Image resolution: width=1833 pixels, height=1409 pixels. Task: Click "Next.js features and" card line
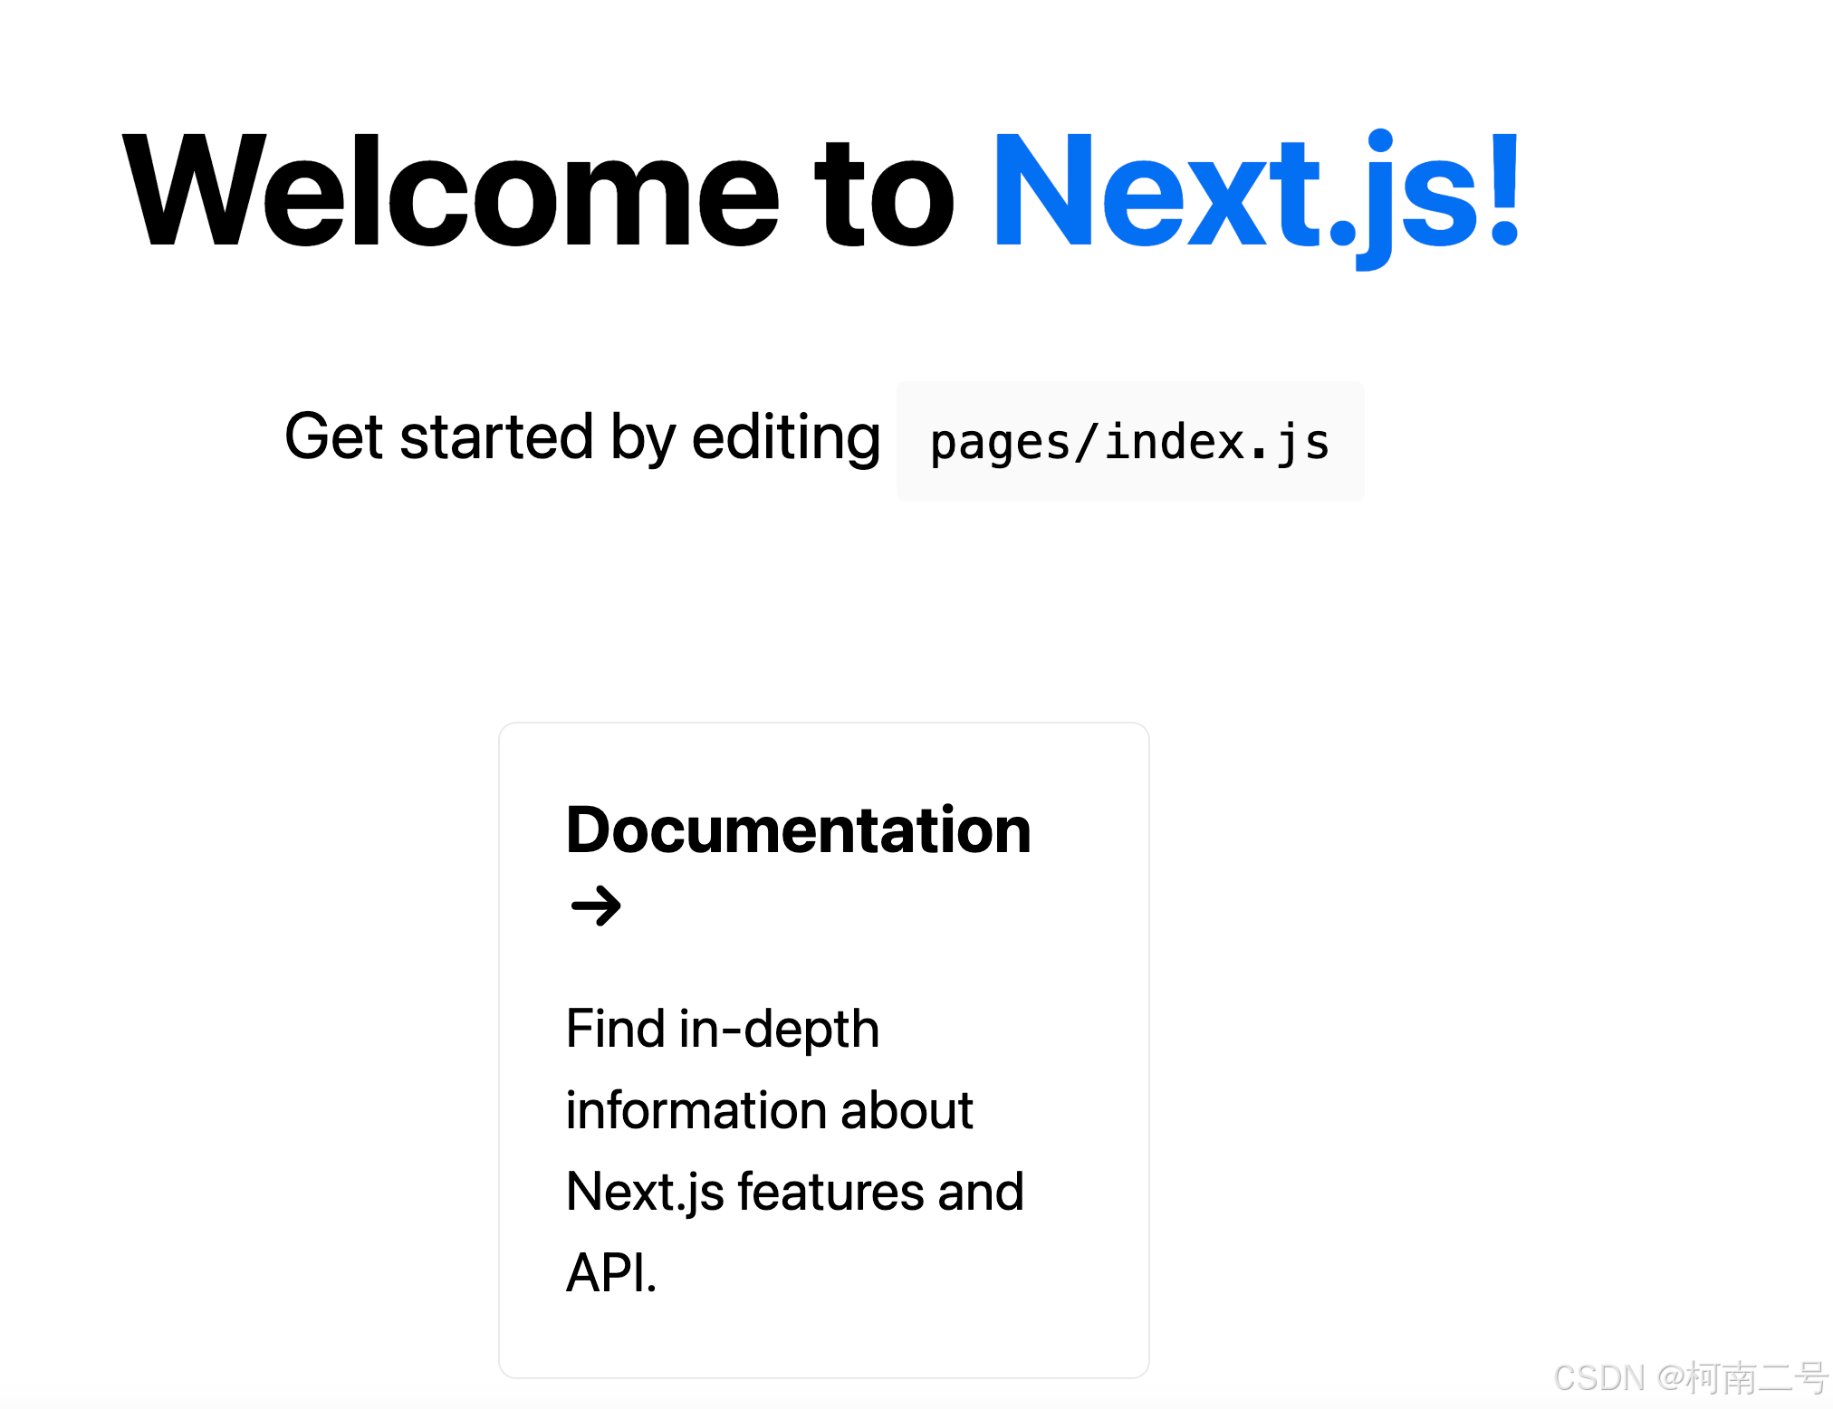794,1192
